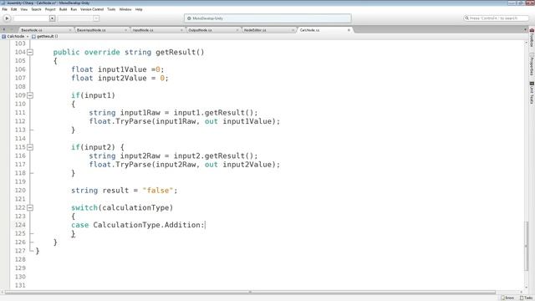Click the MonoDevelop-Unity status bar area
Image resolution: width=535 pixels, height=301 pixels.
[267, 18]
